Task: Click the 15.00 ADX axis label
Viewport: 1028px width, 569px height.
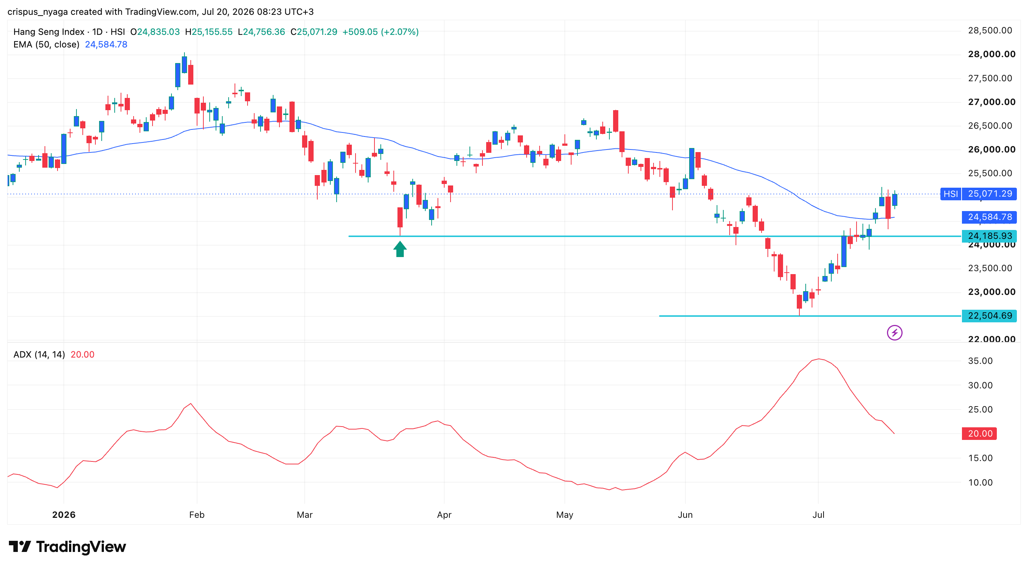Action: [980, 458]
